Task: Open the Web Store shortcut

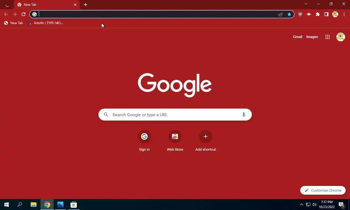Action: (x=175, y=141)
